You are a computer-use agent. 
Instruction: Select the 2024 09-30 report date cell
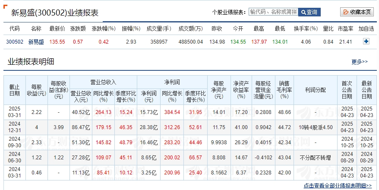coord(15,142)
